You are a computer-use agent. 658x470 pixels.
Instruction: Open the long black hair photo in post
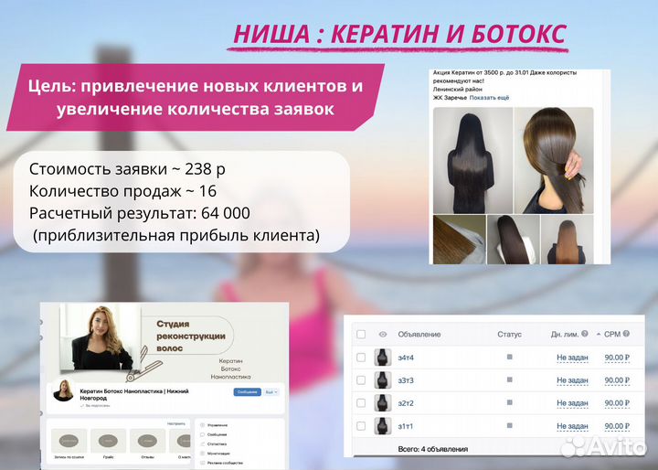473,160
